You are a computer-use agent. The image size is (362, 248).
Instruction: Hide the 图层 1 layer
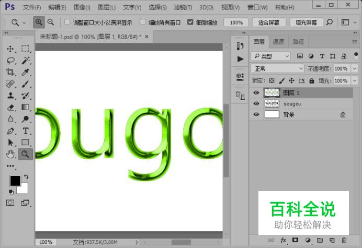click(x=256, y=92)
